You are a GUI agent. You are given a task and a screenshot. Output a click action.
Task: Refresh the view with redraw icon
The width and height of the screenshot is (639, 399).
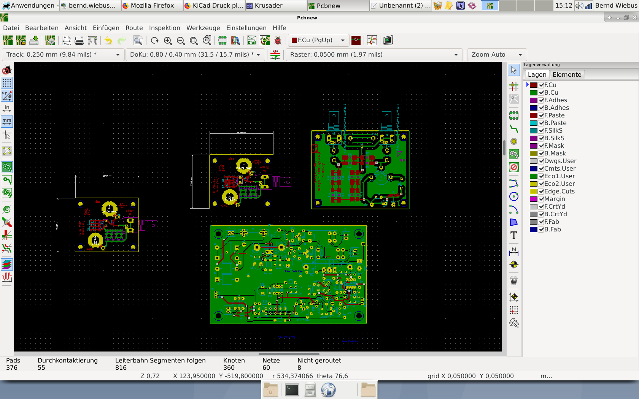pyautogui.click(x=154, y=40)
